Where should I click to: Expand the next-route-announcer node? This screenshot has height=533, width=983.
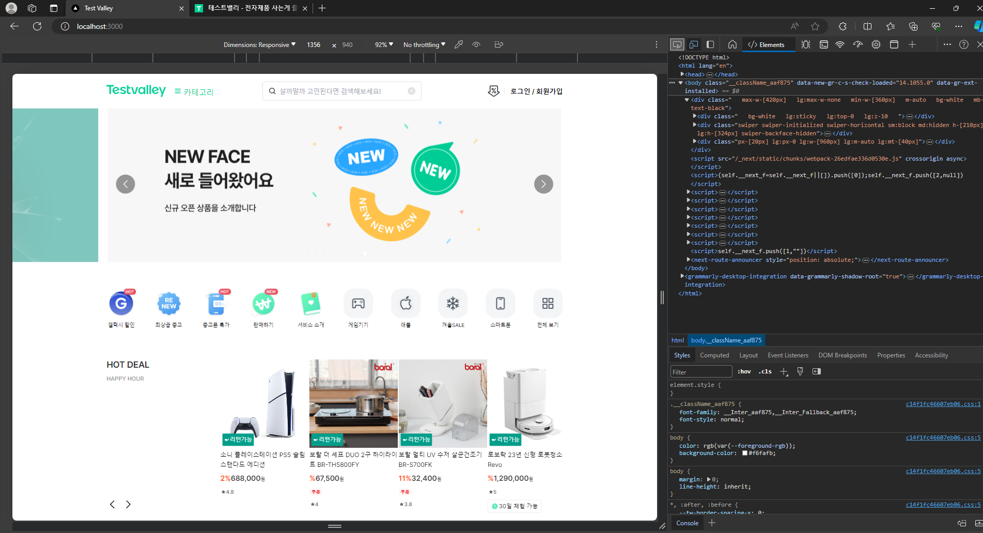(x=689, y=260)
